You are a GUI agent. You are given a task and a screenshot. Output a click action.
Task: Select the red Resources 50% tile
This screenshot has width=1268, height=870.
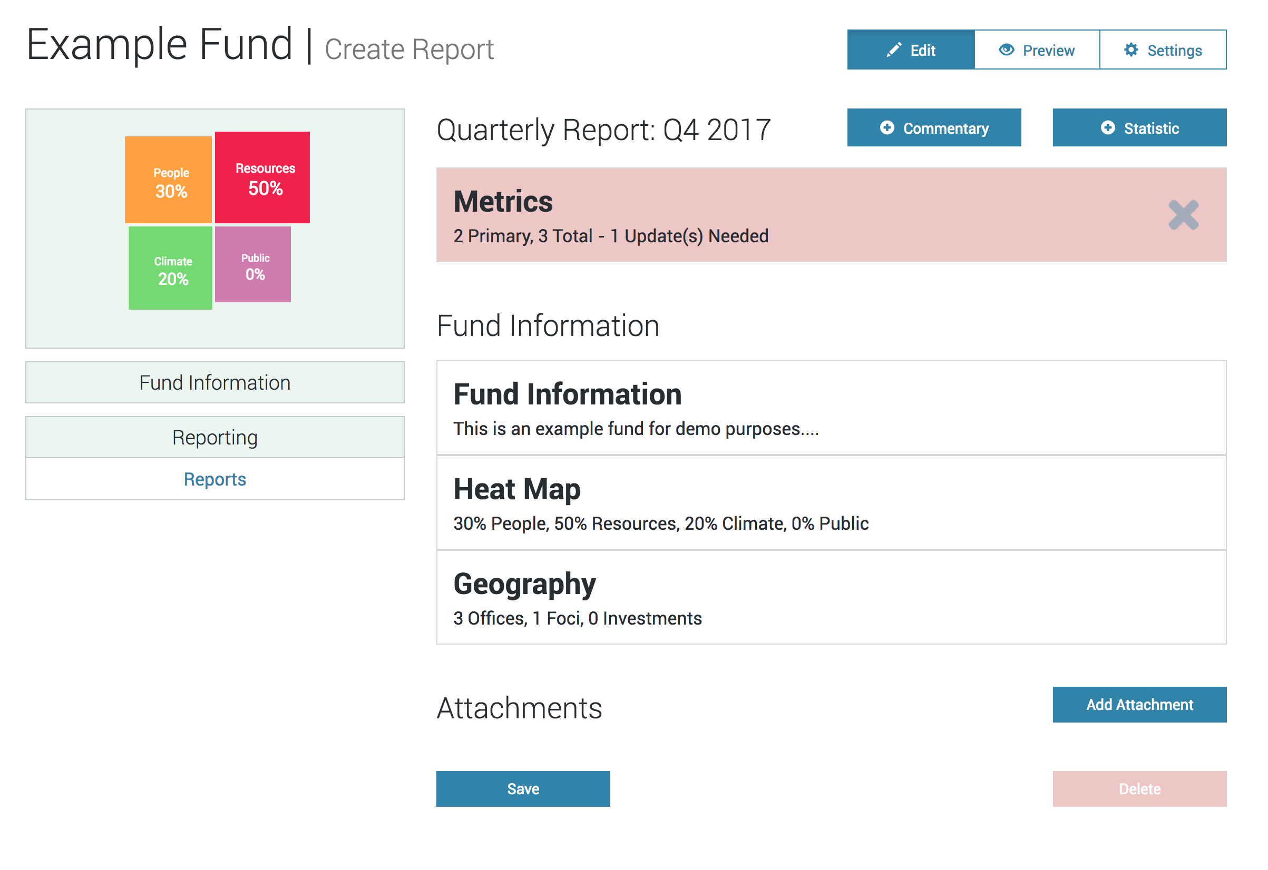pyautogui.click(x=262, y=177)
